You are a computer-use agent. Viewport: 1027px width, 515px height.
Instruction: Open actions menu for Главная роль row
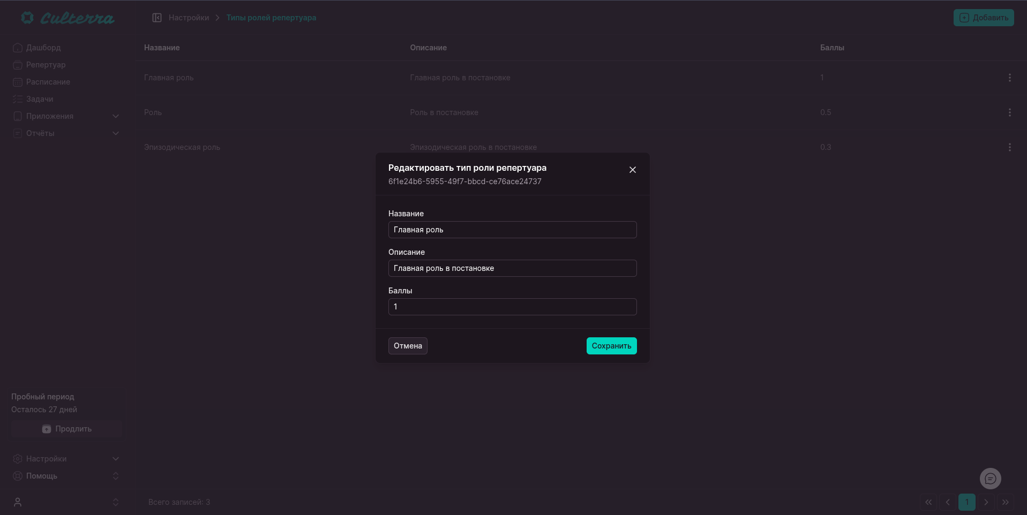[x=1009, y=78]
